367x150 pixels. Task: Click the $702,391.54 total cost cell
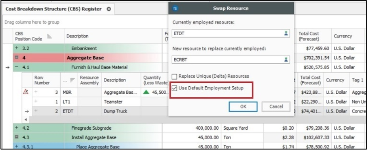[314, 58]
